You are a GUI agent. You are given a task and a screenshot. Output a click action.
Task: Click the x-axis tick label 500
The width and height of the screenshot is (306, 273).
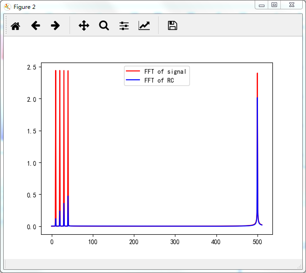coord(257,242)
